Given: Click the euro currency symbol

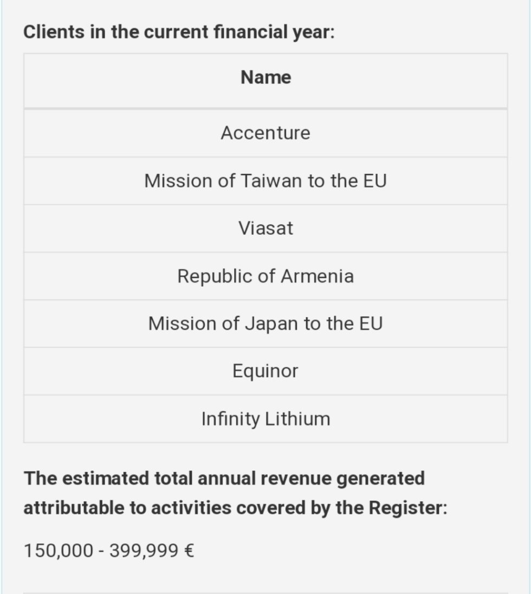Looking at the screenshot, I should coord(190,551).
